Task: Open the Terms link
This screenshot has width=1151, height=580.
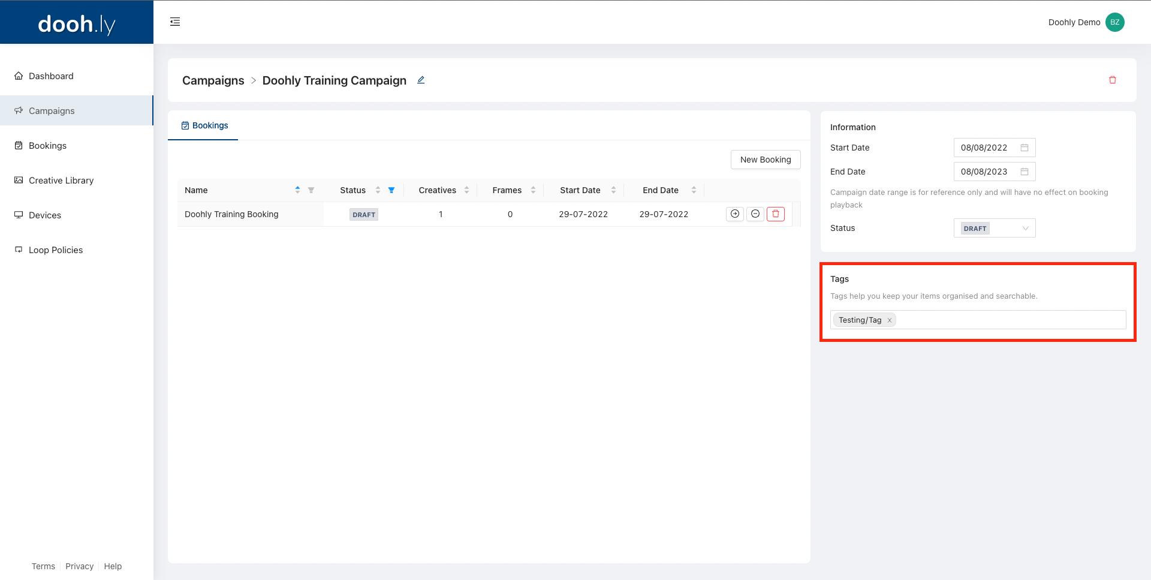Action: [43, 566]
